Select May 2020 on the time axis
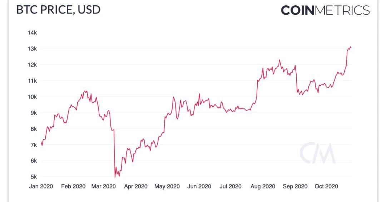 point(167,186)
